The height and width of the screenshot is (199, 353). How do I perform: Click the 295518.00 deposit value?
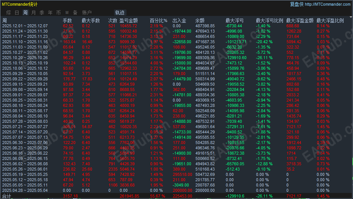183,174
